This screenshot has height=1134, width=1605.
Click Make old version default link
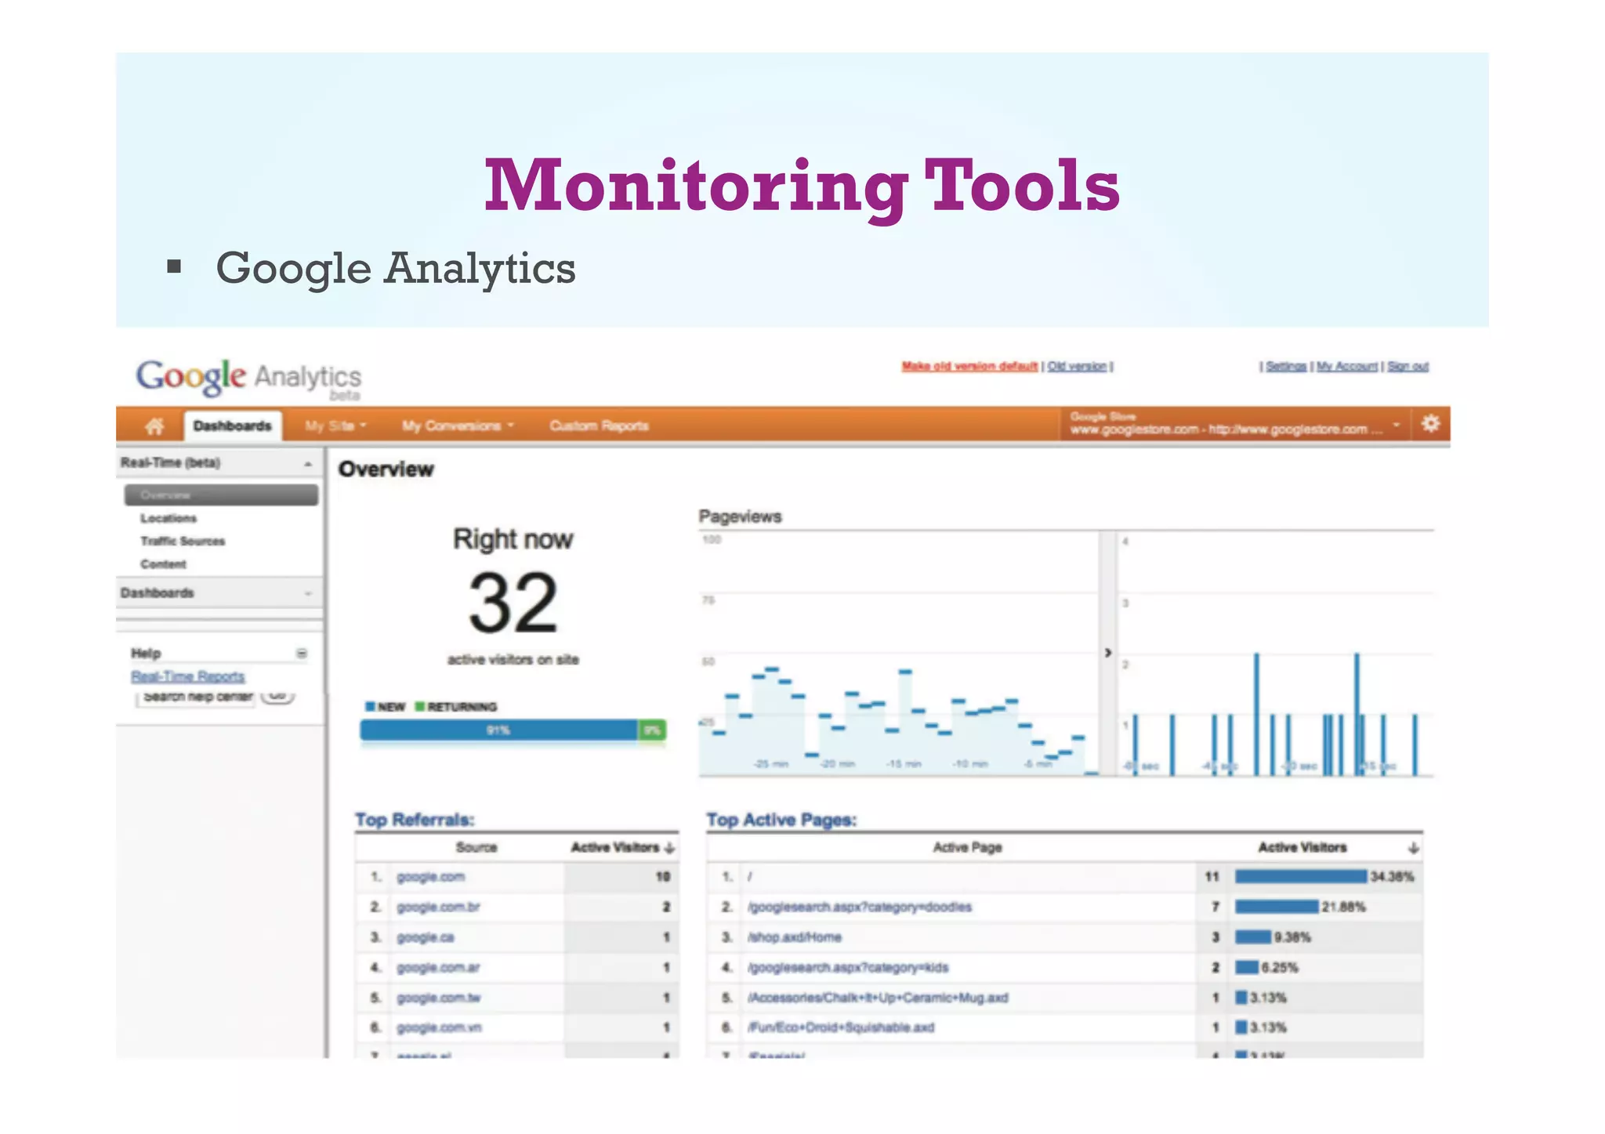coord(969,366)
